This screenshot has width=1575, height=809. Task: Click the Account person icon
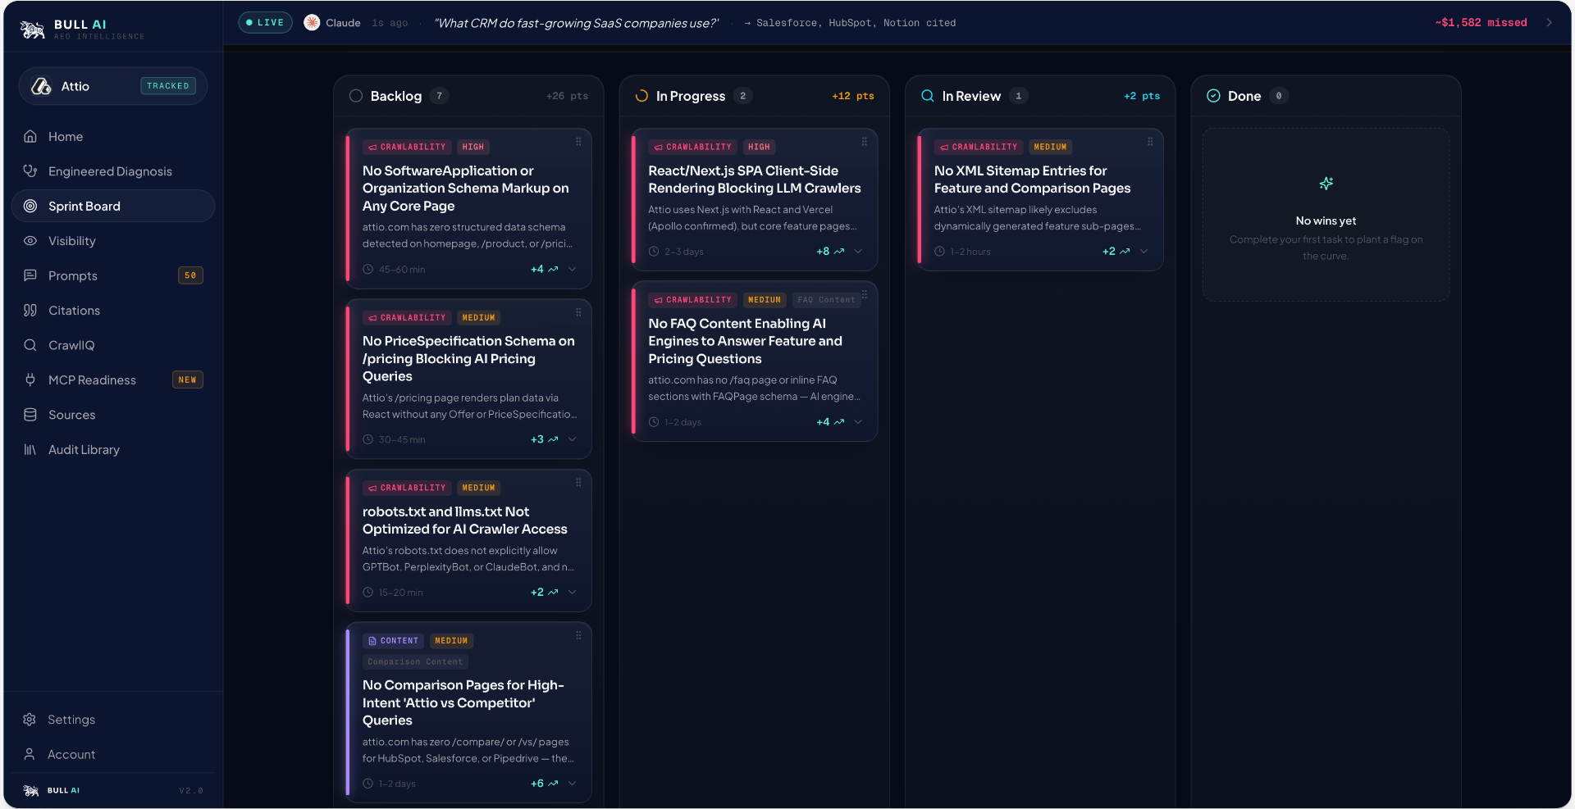point(30,754)
